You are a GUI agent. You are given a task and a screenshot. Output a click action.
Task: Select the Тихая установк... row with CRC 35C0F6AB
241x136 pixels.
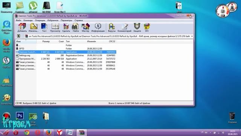(66, 69)
